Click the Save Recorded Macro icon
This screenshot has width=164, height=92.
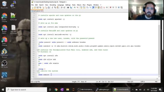pos(121,7)
